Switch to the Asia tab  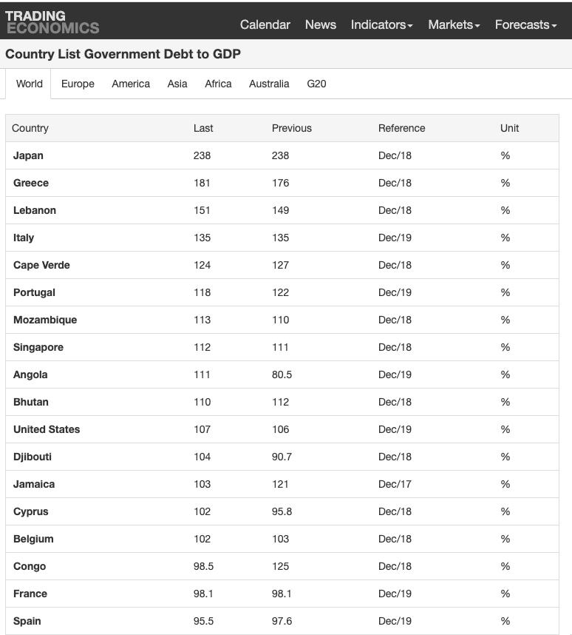coord(177,84)
